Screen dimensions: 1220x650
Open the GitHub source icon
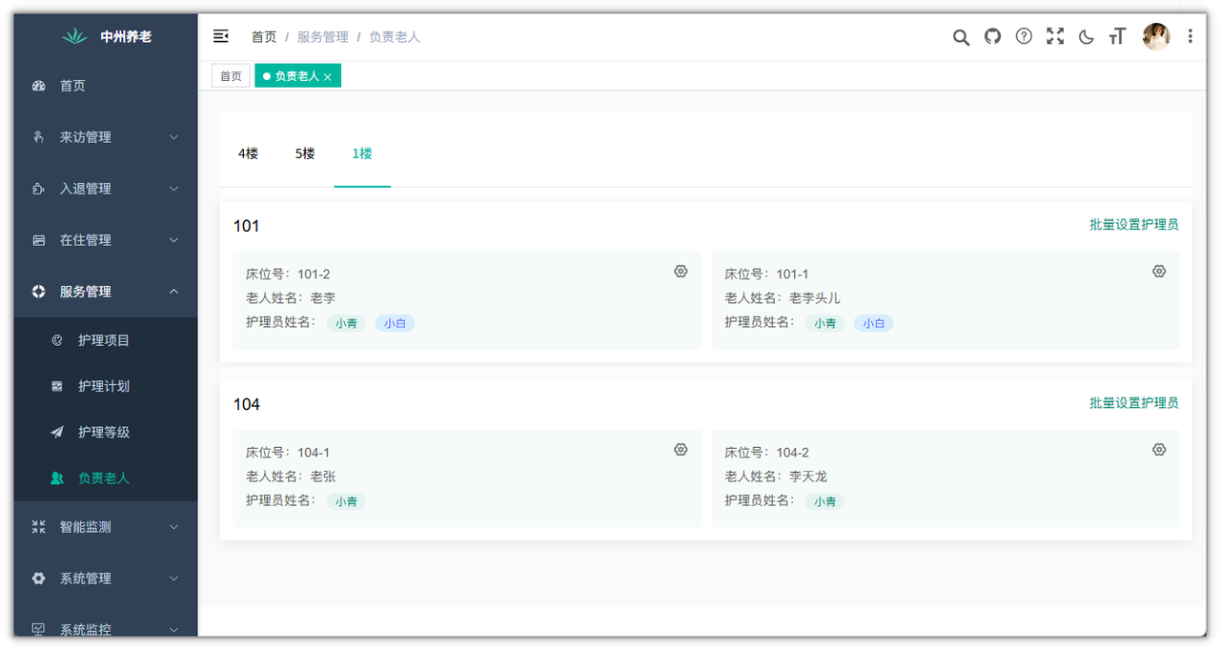tap(992, 36)
